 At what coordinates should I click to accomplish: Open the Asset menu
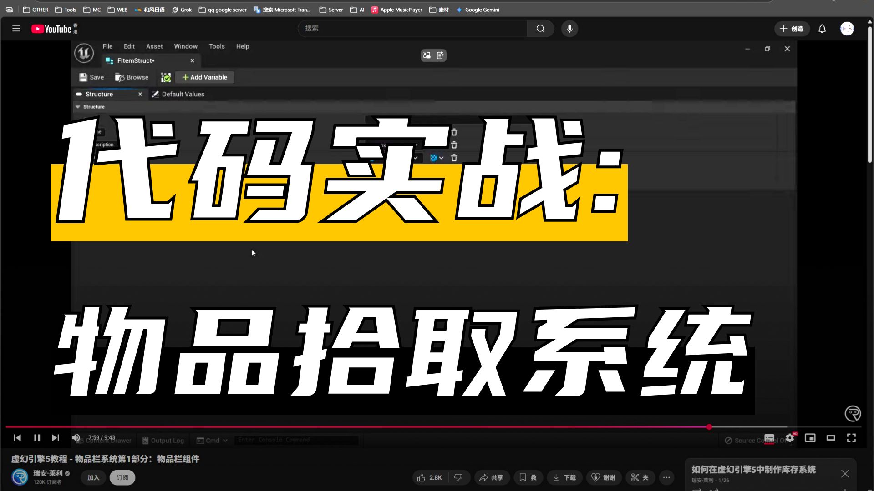coord(154,46)
